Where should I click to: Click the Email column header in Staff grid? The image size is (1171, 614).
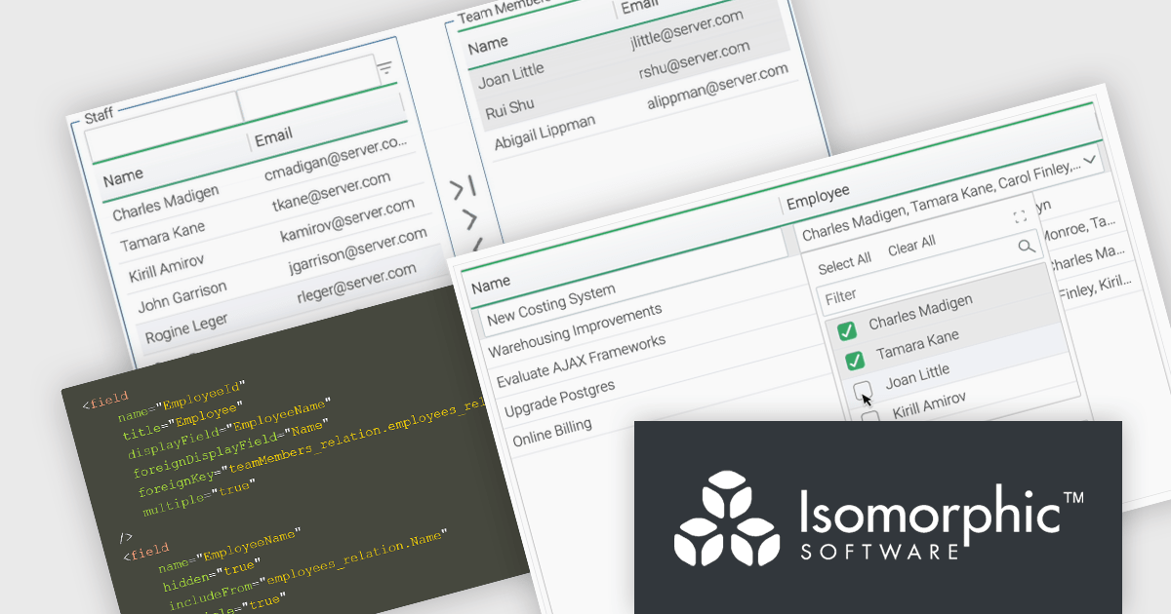tap(273, 138)
